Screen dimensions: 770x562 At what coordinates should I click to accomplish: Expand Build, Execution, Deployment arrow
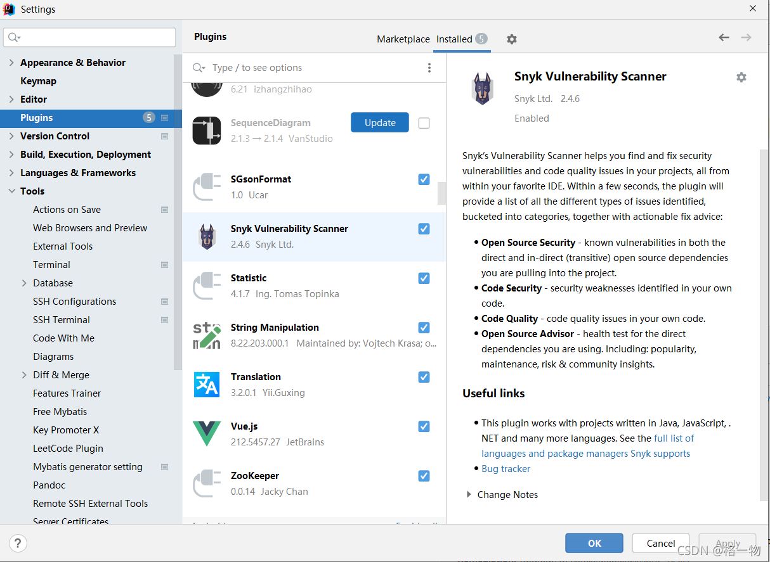pos(11,155)
